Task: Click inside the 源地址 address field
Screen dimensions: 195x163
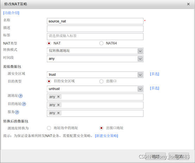Action: pyautogui.click(x=95, y=97)
